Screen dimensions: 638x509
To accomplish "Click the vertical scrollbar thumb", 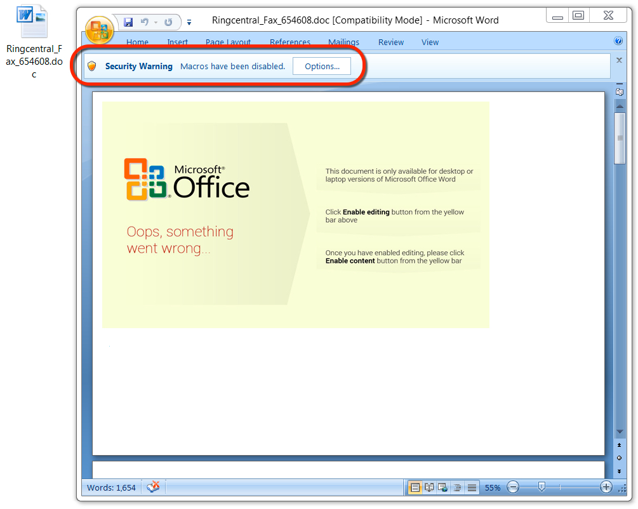I will tap(620, 138).
